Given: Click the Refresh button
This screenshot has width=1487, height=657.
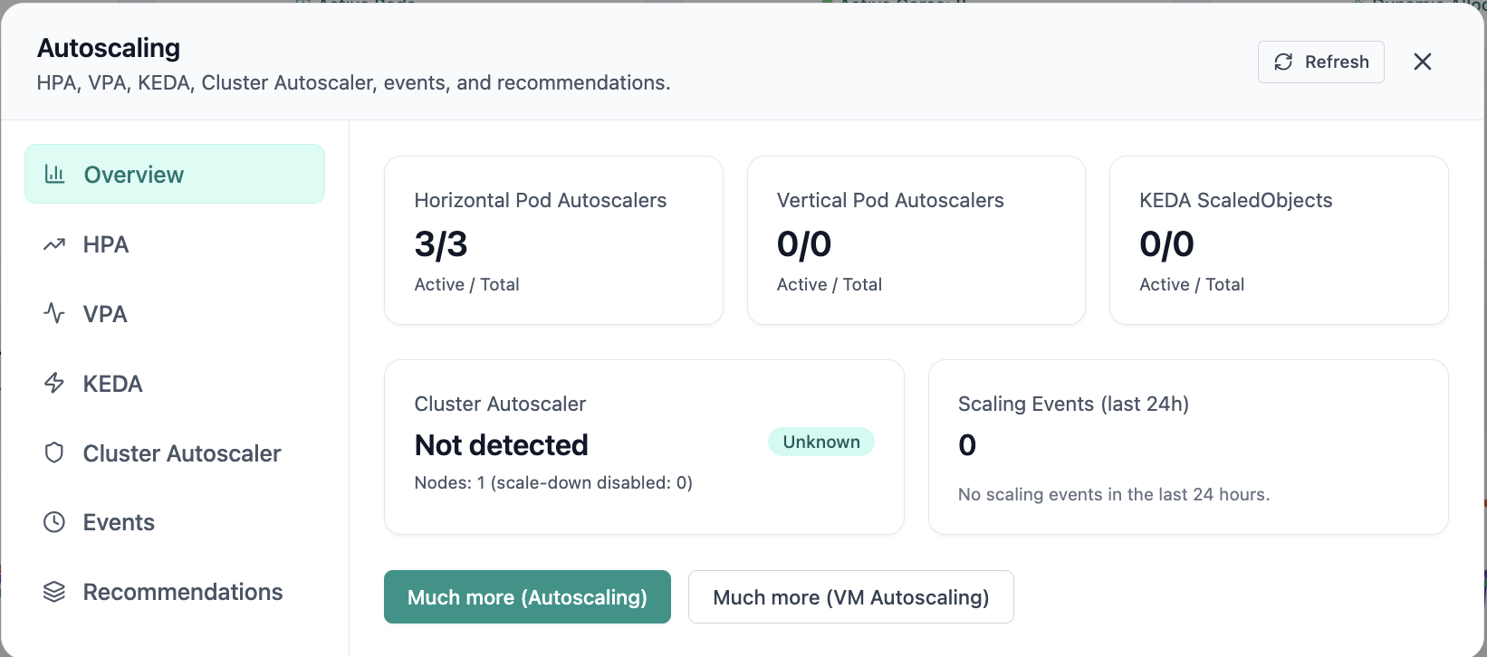Looking at the screenshot, I should point(1320,62).
